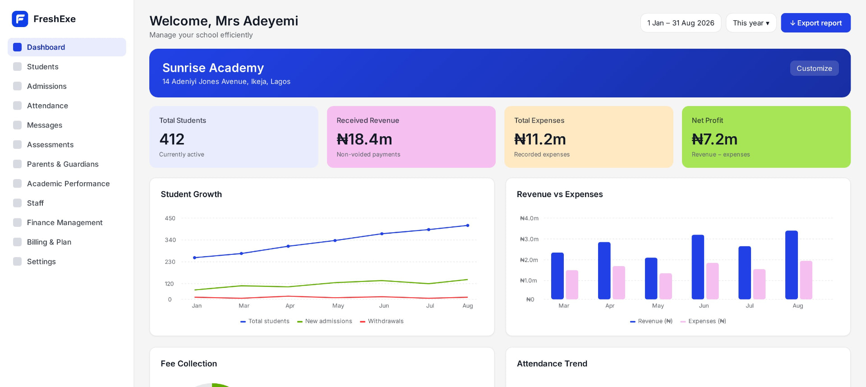
Task: Click the Dashboard sidebar icon
Action: coord(18,47)
